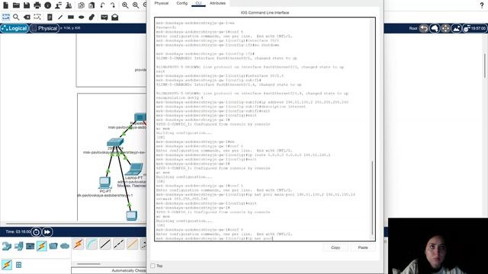Viewport: 488px width, 274px height.
Task: Add a note with the Place Note tool
Action: coord(50,17)
